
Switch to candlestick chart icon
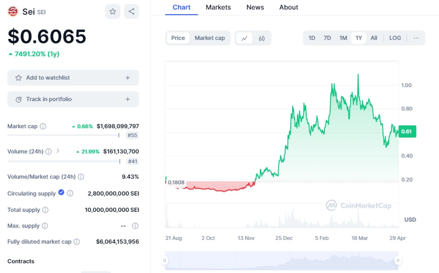(262, 38)
